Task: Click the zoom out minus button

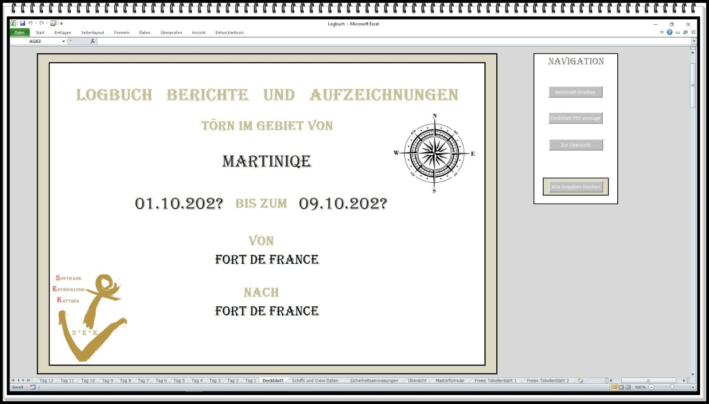Action: click(651, 387)
